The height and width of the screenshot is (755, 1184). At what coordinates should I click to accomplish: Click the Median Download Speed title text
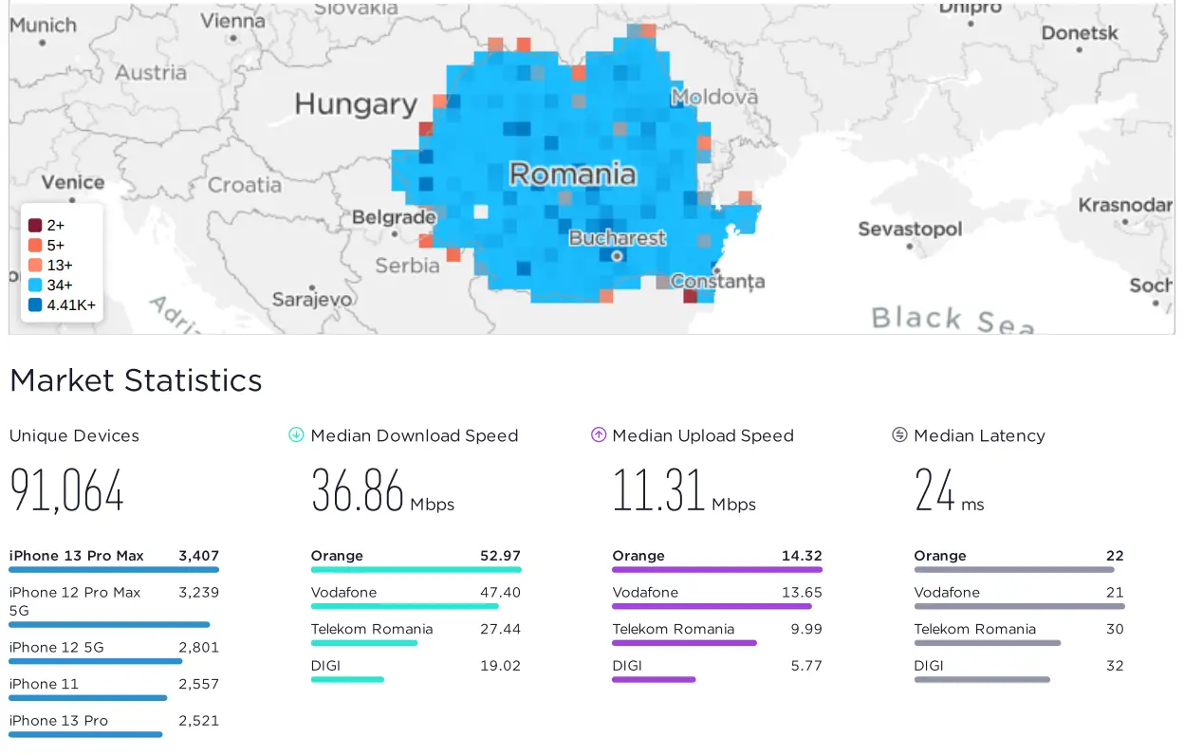415,436
